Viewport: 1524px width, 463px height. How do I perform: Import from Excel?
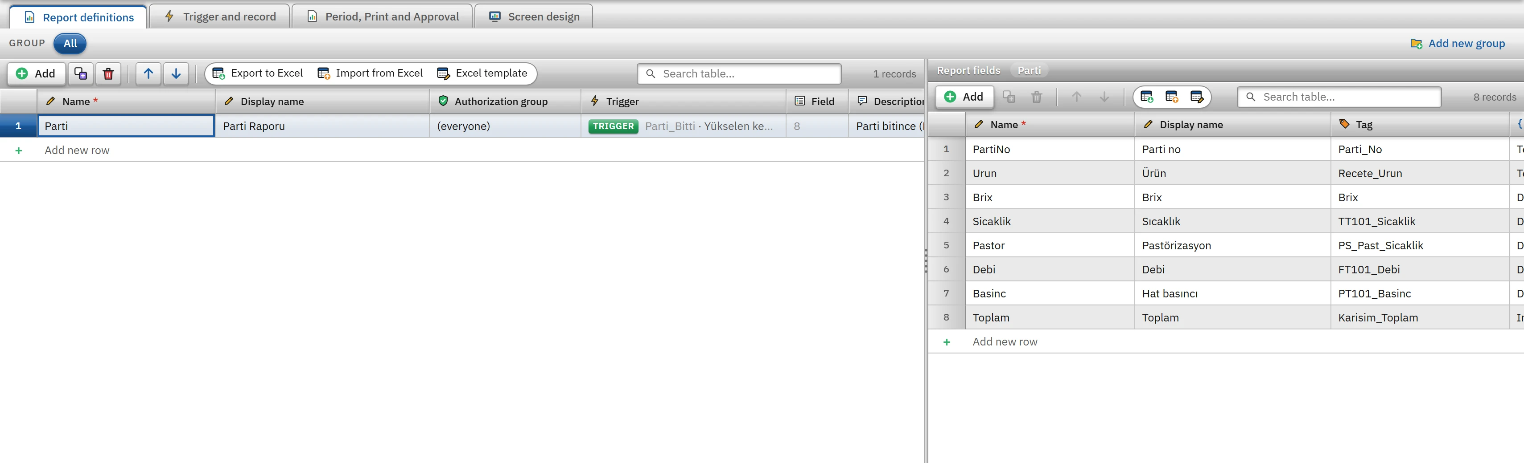pos(371,73)
